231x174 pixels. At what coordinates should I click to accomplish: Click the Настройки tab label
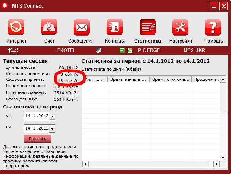181,41
